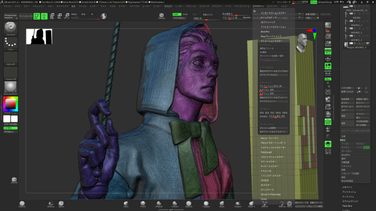The width and height of the screenshot is (376, 211).
Task: Adjust the Z Intensity slider
Action: [206, 18]
